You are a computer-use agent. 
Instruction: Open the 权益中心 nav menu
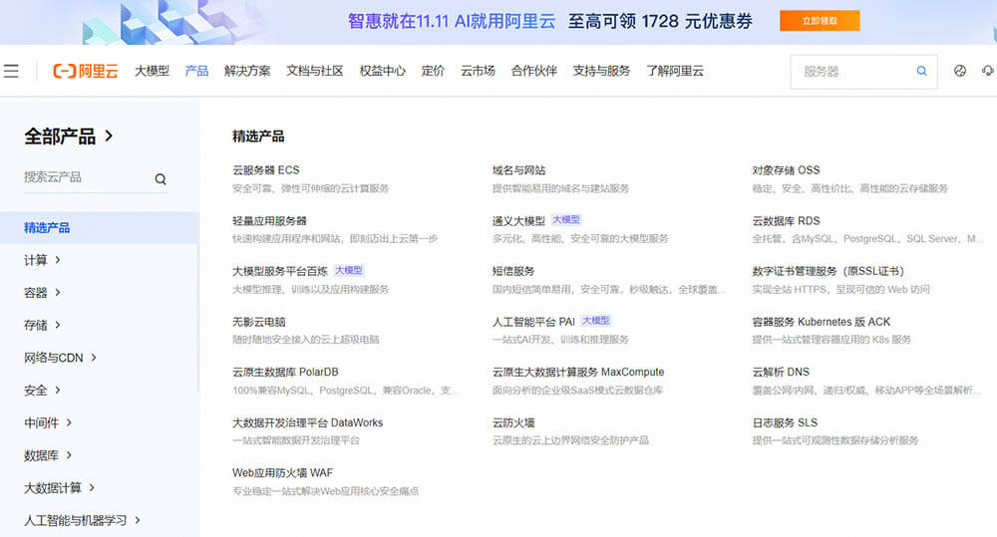[x=382, y=71]
